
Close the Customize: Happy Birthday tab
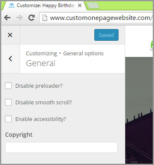[80, 5]
